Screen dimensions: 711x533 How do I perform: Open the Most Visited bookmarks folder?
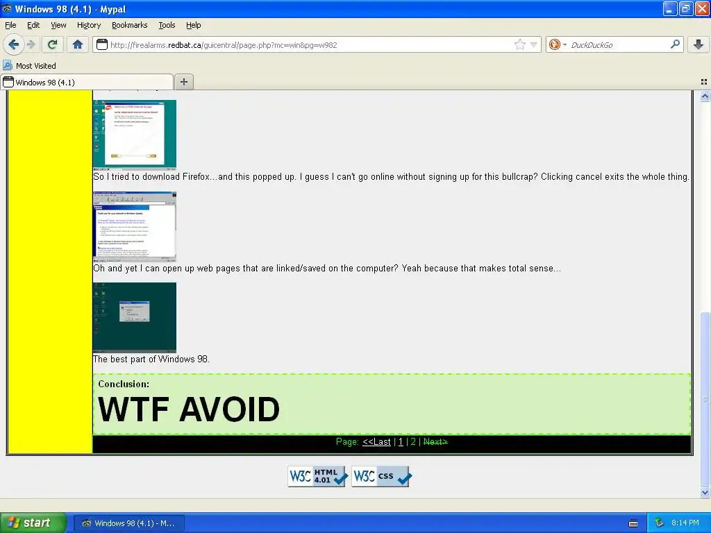coord(30,66)
